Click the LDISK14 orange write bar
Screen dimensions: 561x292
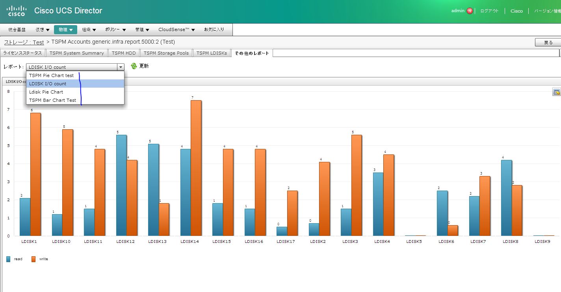[x=196, y=168]
